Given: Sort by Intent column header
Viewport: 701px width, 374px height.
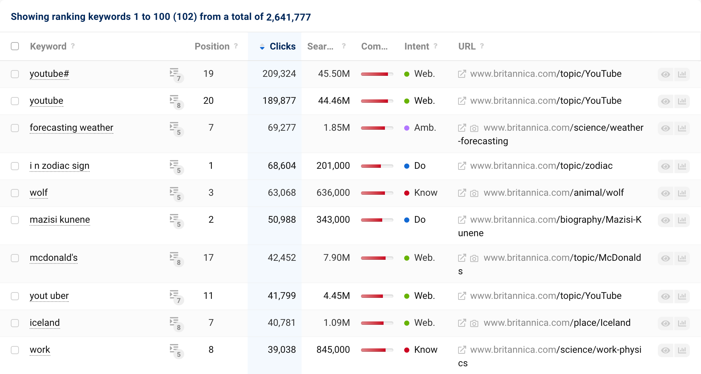Looking at the screenshot, I should click(417, 46).
